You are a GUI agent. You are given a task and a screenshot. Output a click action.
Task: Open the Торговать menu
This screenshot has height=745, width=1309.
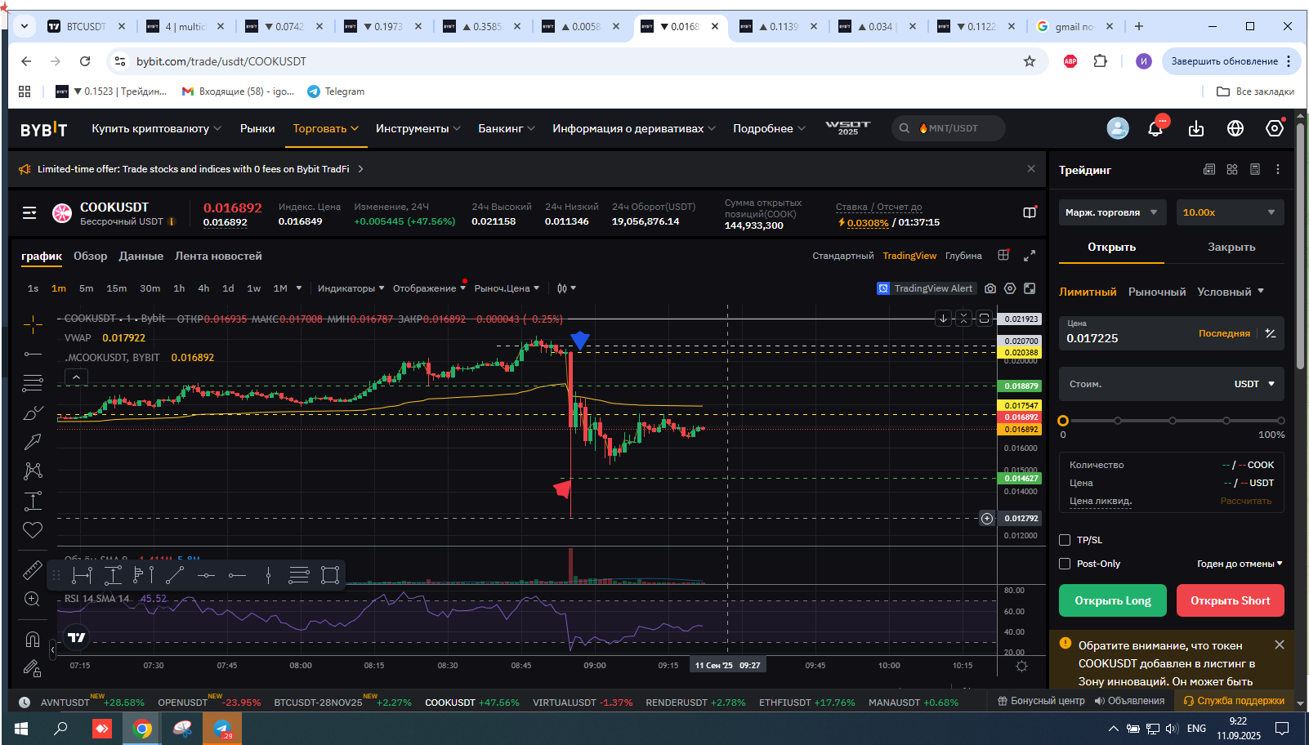326,128
